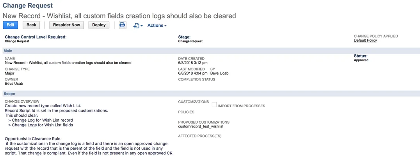Expand the arrow beside the new document icon
Screen dimensions: 420x159
click(142, 26)
